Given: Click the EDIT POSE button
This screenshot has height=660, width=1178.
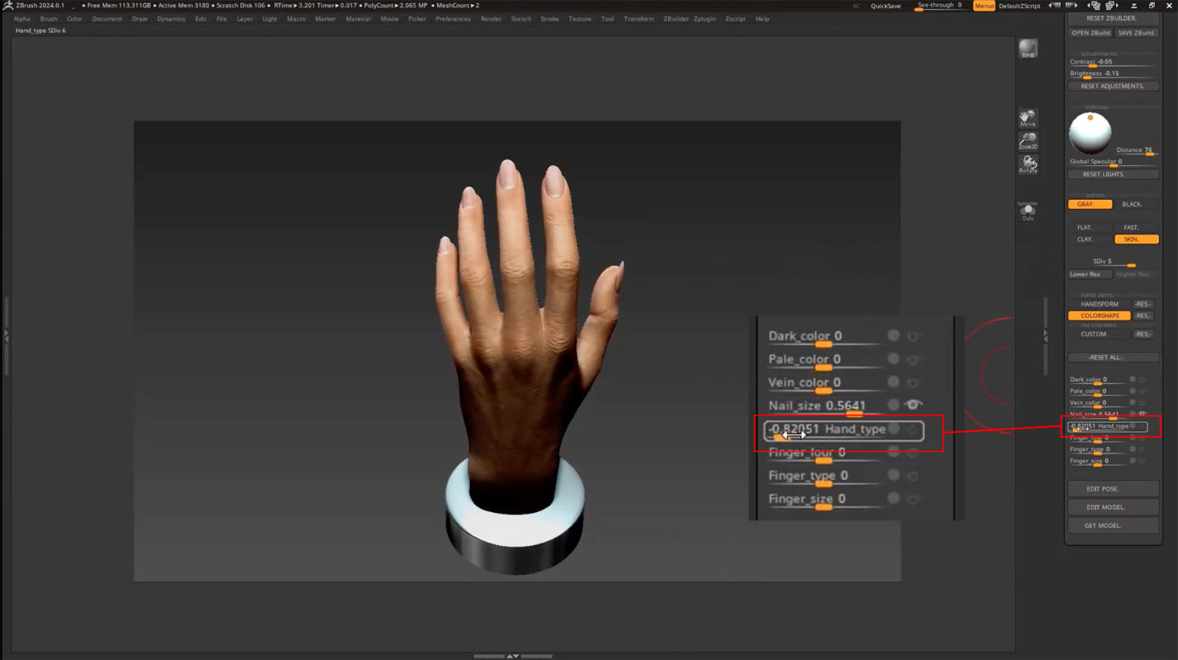Looking at the screenshot, I should pyautogui.click(x=1113, y=488).
